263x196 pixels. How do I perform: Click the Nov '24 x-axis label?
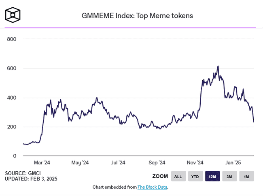click(195, 163)
